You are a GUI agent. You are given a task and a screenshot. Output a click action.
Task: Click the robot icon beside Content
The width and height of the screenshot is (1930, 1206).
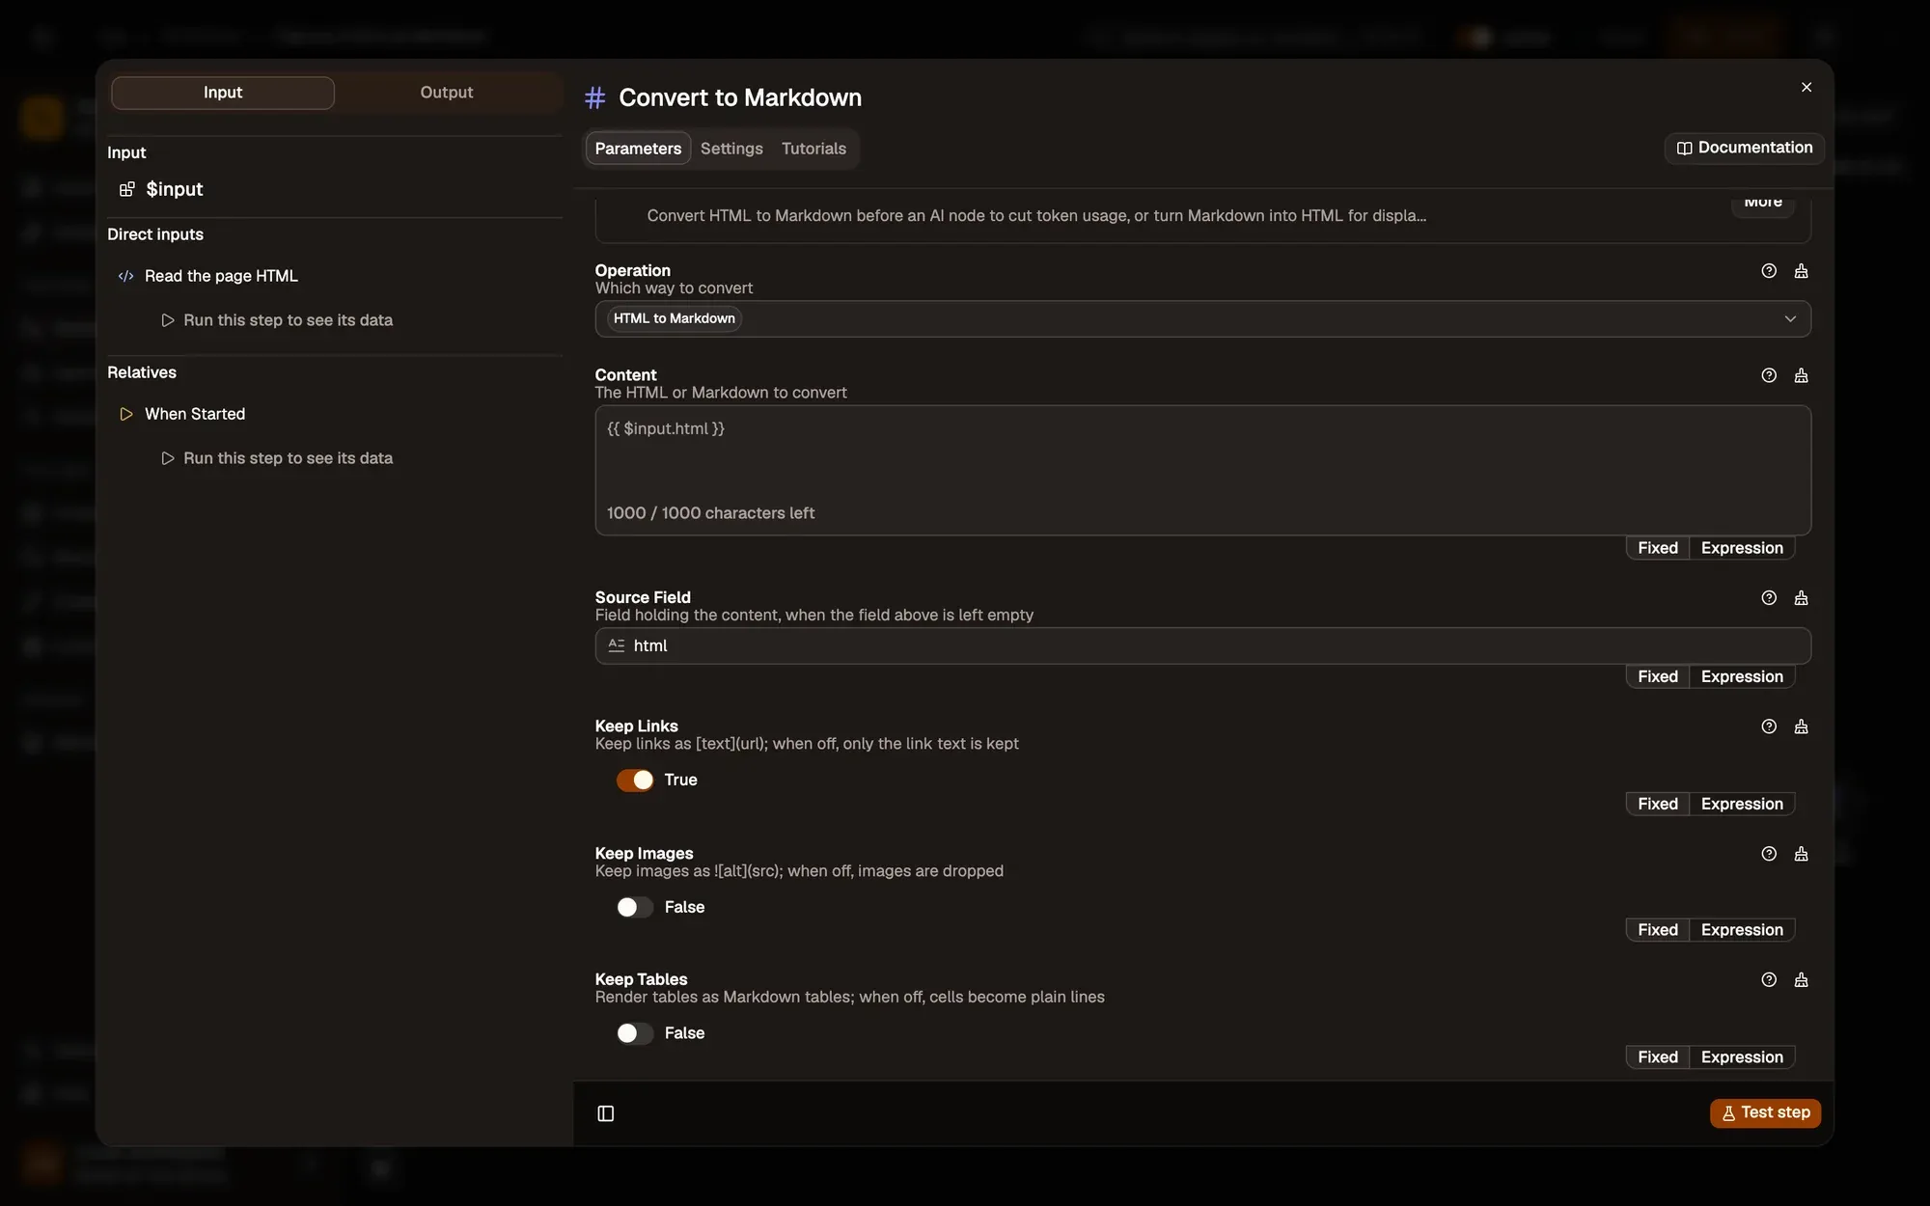click(1801, 375)
